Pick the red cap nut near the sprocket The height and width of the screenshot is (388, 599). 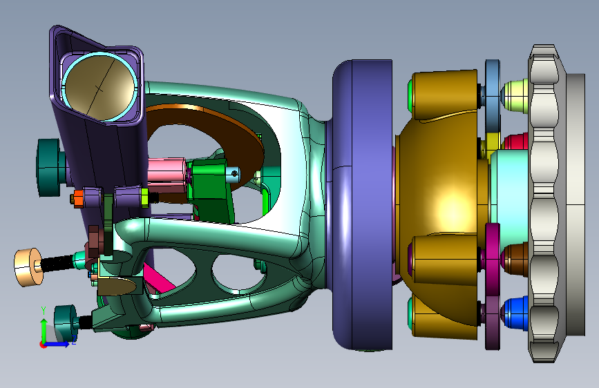[x=515, y=142]
